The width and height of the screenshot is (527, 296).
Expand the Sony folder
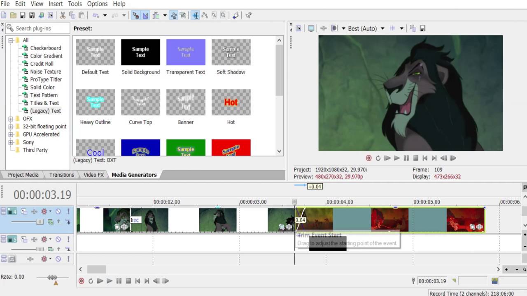point(11,142)
